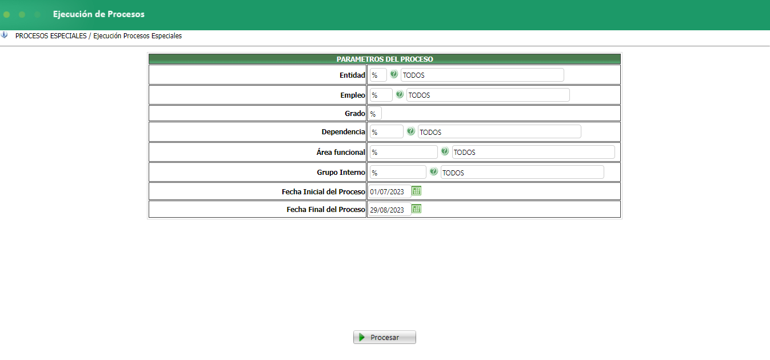Open the Entidad lookup help icon
Viewport: 770px width, 360px height.
click(x=394, y=74)
